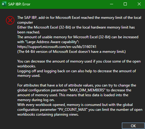Click the "Large Address Aware capability" phrase
The height and width of the screenshot is (129, 145).
(52, 42)
